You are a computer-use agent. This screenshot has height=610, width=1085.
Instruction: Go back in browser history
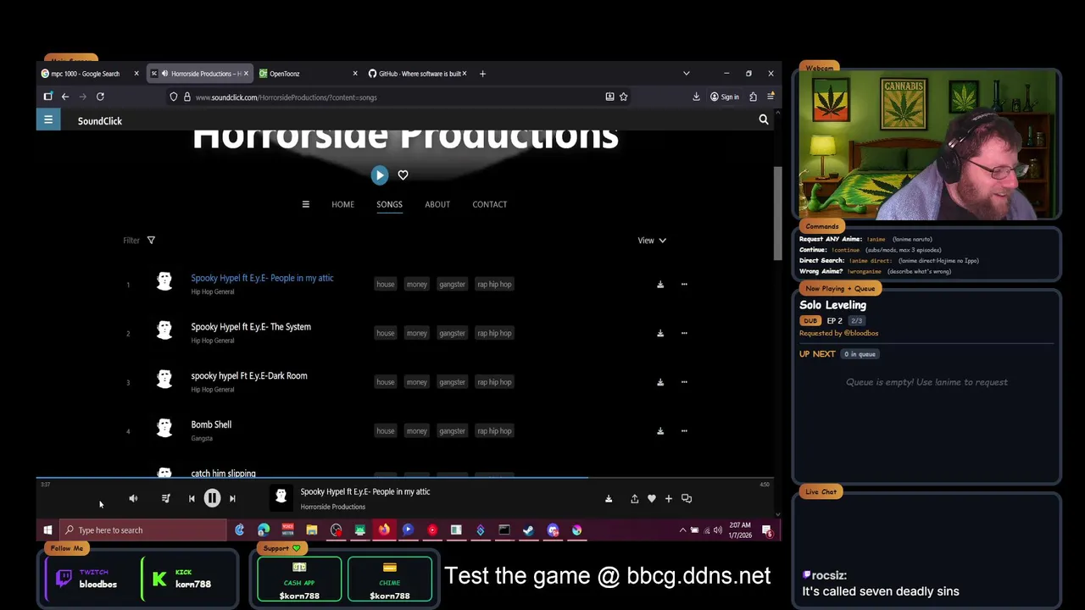(65, 97)
